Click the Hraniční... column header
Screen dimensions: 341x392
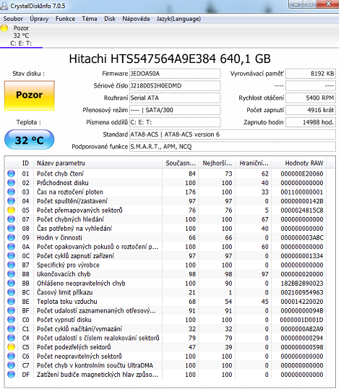tap(254, 163)
